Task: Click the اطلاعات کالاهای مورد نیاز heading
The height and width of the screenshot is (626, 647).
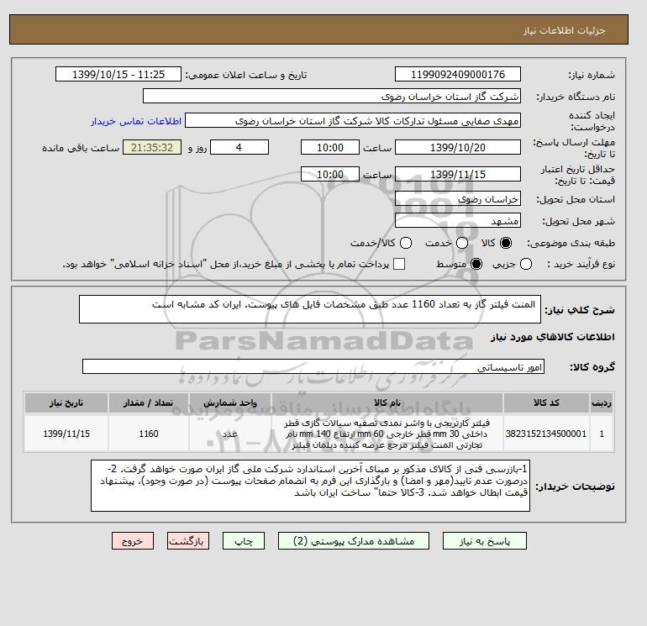Action: (553, 337)
